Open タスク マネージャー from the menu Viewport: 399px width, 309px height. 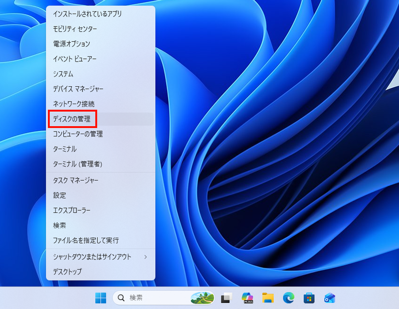point(101,180)
